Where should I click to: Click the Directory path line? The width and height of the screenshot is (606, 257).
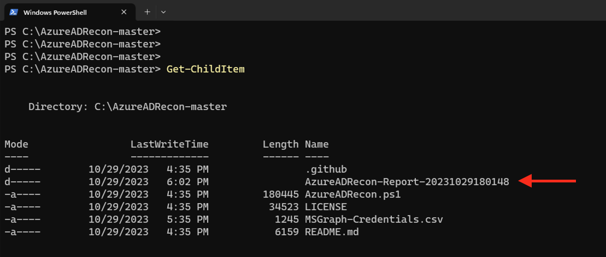[127, 107]
